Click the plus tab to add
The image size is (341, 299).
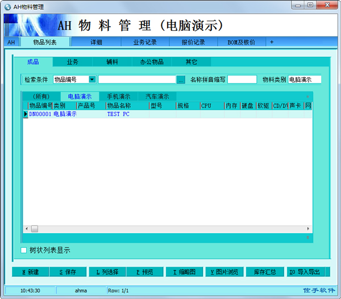click(x=272, y=42)
